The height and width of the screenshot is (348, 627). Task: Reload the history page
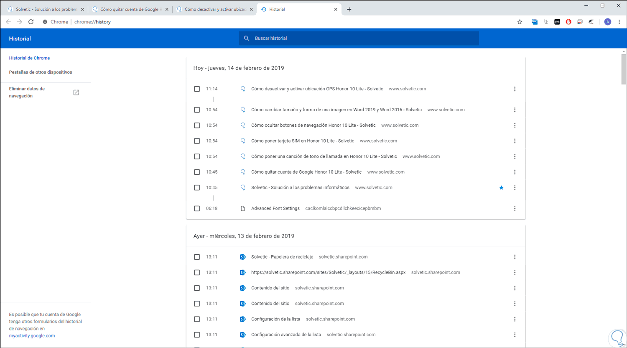31,22
